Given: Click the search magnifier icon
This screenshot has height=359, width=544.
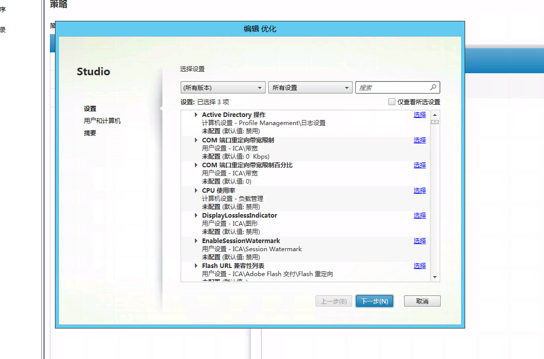Looking at the screenshot, I should click(x=433, y=87).
